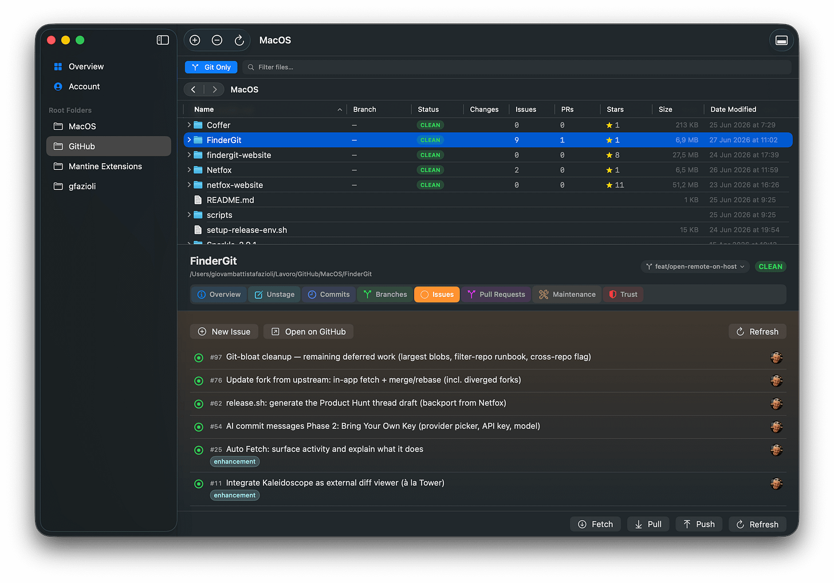Select the gfazioli root folder
834x583 pixels.
(109, 187)
